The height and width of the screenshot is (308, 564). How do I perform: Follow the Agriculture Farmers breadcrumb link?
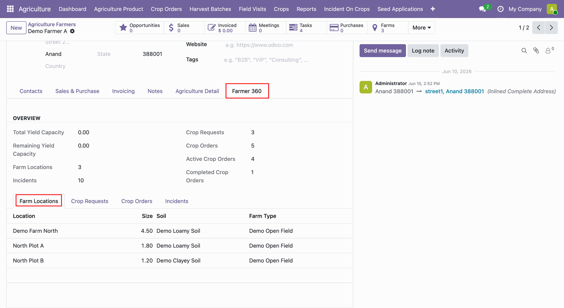(52, 24)
